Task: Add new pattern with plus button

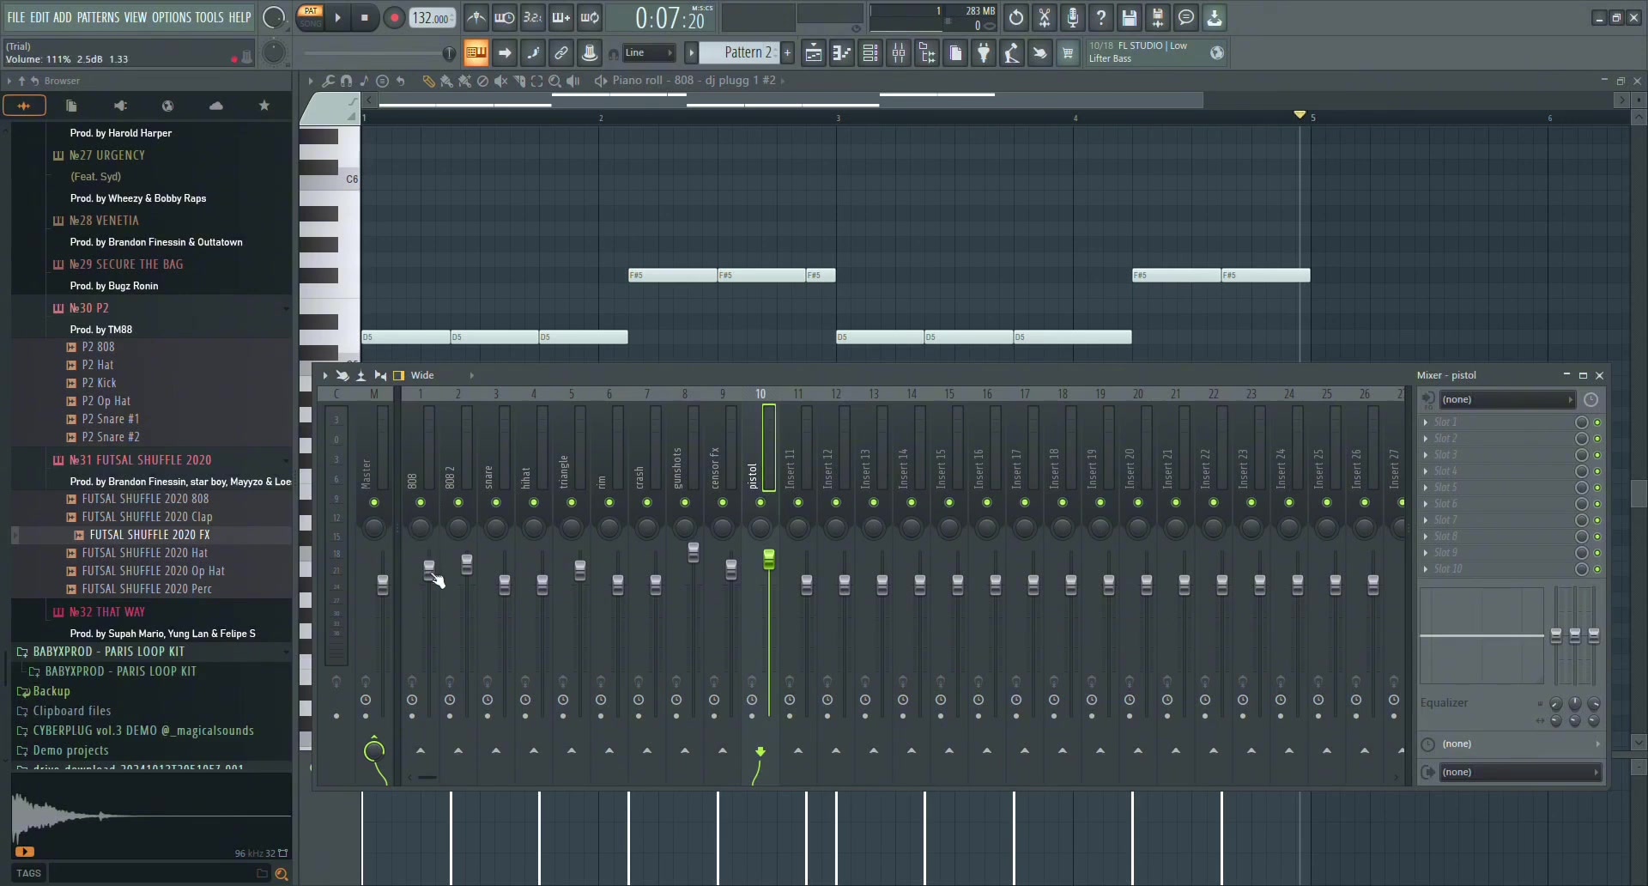Action: click(x=787, y=53)
